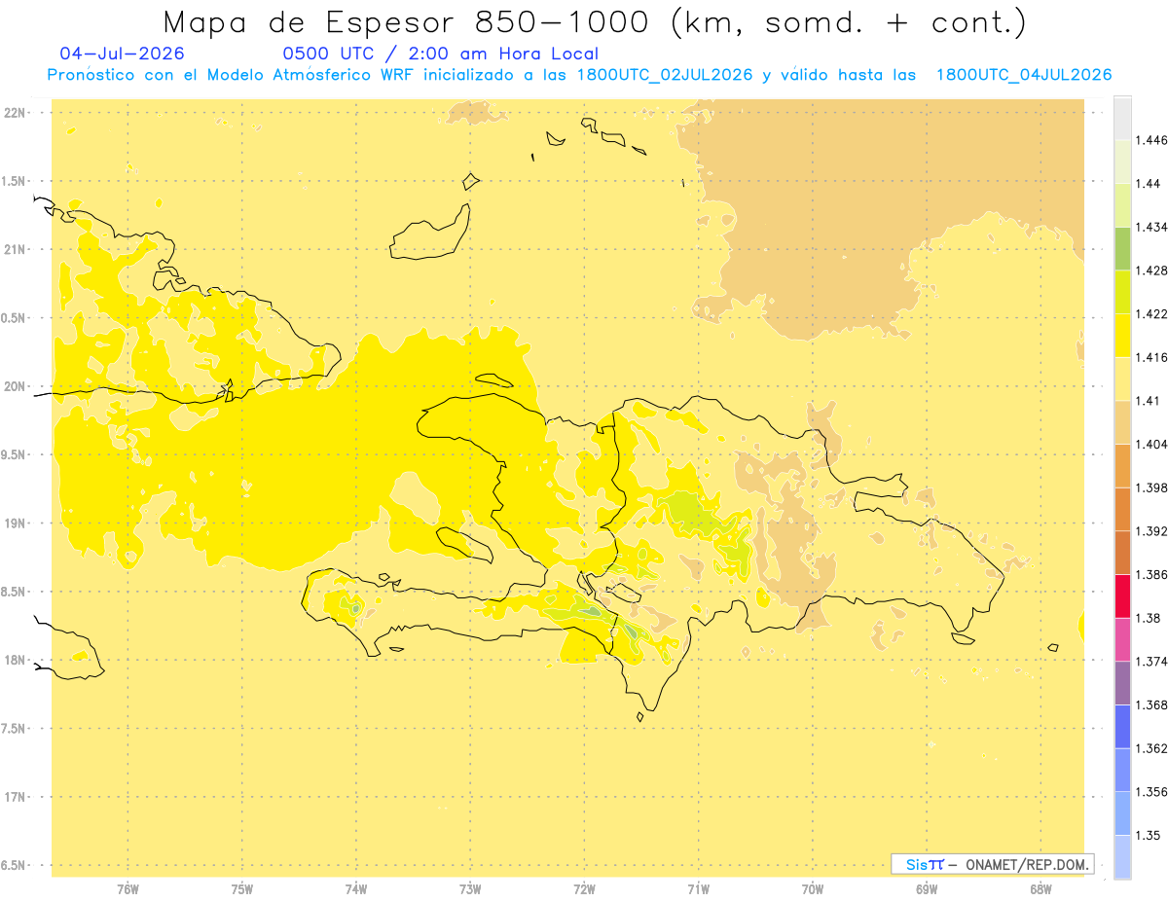The height and width of the screenshot is (902, 1168).
Task: Click the '73W' longitude label
Action: pos(470,888)
